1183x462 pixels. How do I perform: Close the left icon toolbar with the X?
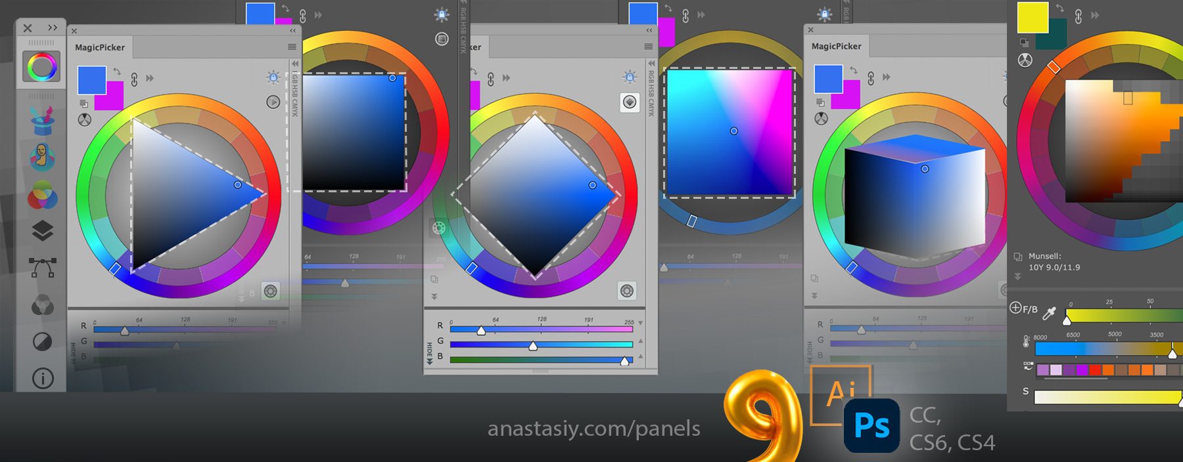[x=28, y=28]
